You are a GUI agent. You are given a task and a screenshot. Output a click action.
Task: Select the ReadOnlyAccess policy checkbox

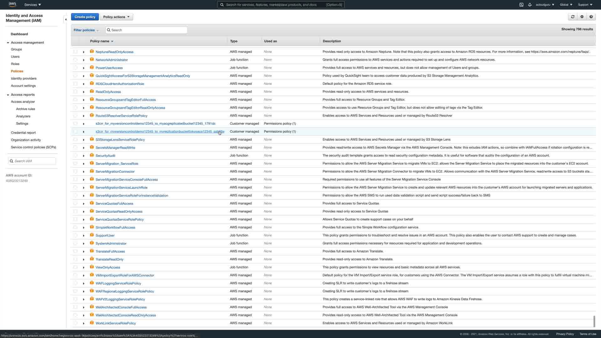click(x=75, y=92)
